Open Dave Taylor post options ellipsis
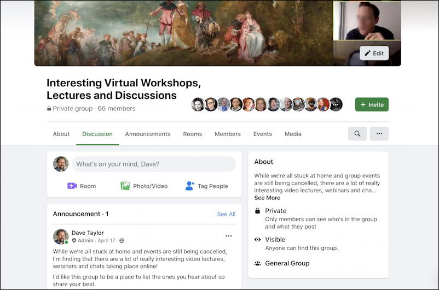The width and height of the screenshot is (439, 290). point(228,236)
